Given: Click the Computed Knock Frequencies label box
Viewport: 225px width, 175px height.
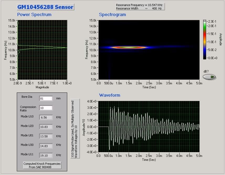Looking at the screenshot, I should coord(42,165).
